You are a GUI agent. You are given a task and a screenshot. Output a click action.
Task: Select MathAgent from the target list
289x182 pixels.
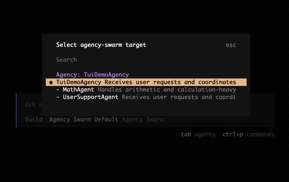pyautogui.click(x=78, y=90)
